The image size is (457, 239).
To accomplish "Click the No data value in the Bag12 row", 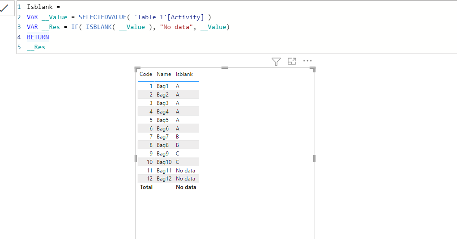I will pyautogui.click(x=185, y=179).
